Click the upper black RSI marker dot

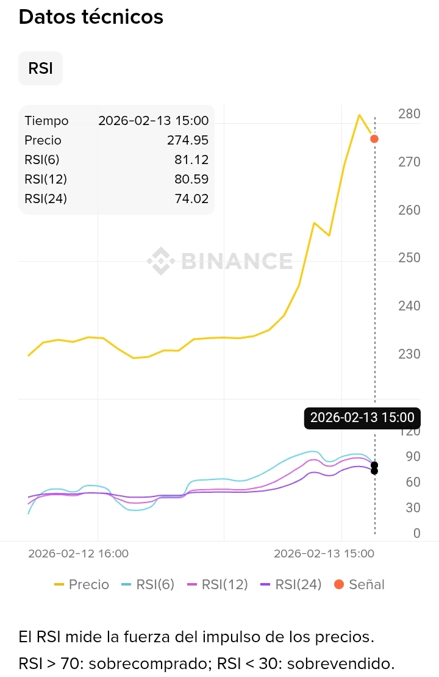click(374, 465)
